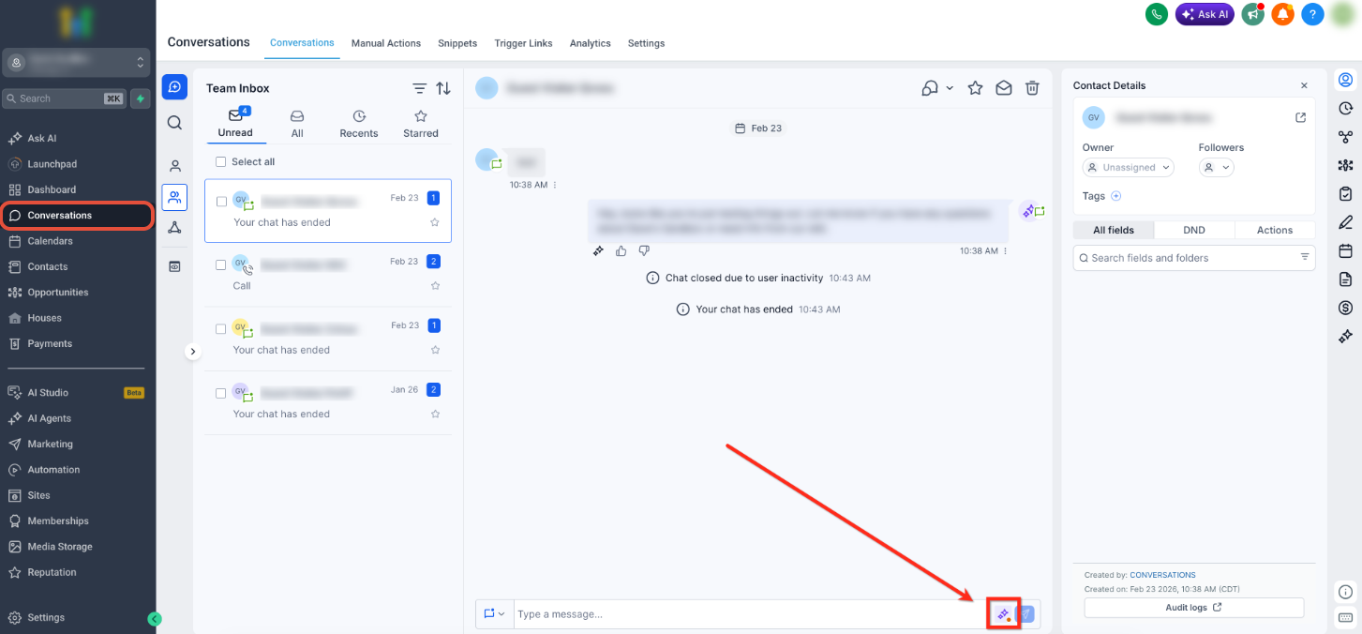Image resolution: width=1362 pixels, height=634 pixels.
Task: Open the account switcher dropdown
Action: click(77, 63)
